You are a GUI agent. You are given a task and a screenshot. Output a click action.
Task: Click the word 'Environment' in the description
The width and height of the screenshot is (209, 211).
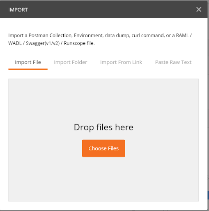point(88,35)
